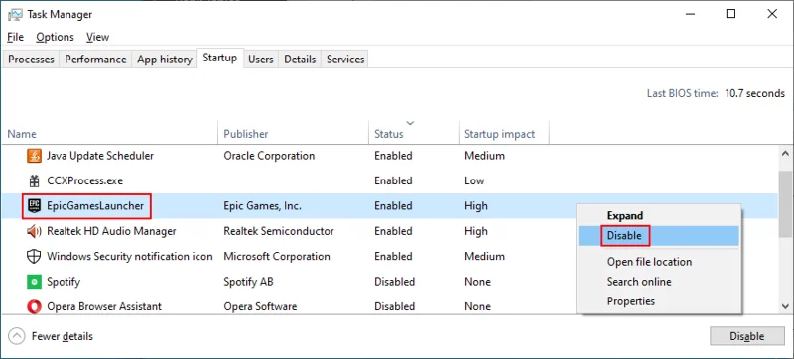Open the File menu
794x359 pixels.
[15, 37]
